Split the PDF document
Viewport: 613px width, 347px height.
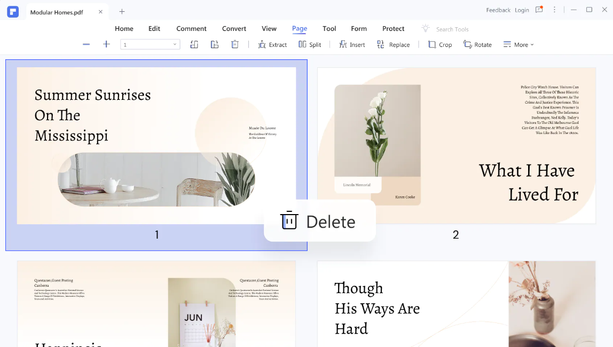tap(310, 45)
